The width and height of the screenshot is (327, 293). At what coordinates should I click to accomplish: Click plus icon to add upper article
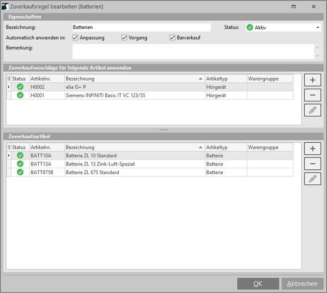tap(312, 80)
